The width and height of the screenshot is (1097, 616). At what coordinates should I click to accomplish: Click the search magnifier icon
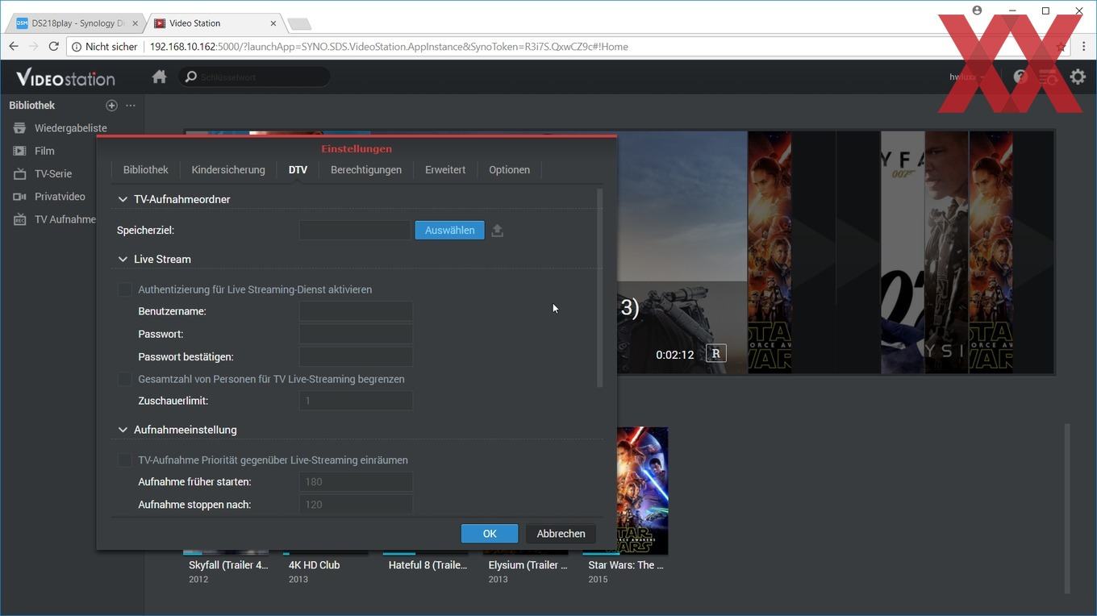[x=190, y=77]
